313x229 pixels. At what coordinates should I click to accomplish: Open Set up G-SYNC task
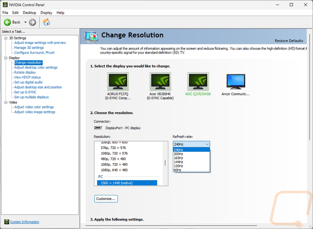(x=25, y=92)
